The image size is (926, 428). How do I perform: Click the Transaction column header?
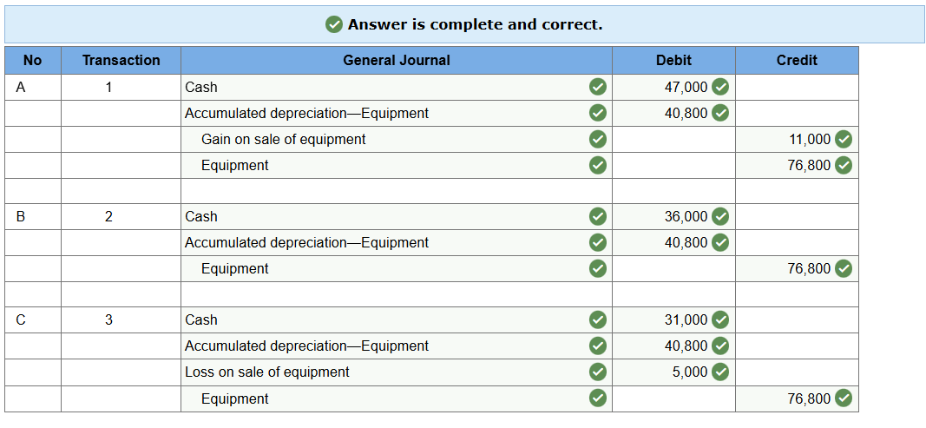coord(121,60)
